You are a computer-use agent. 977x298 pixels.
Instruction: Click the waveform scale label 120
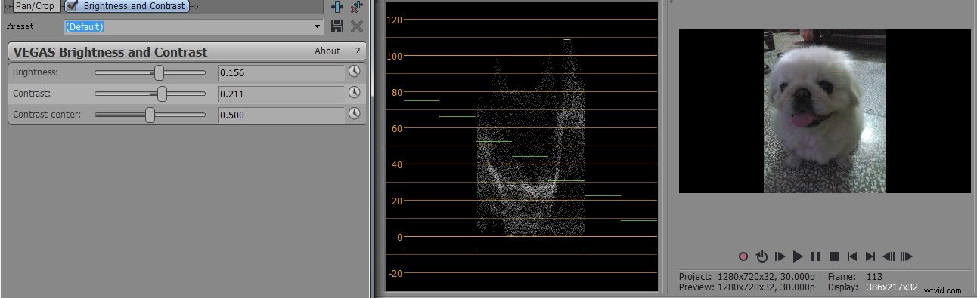click(394, 20)
